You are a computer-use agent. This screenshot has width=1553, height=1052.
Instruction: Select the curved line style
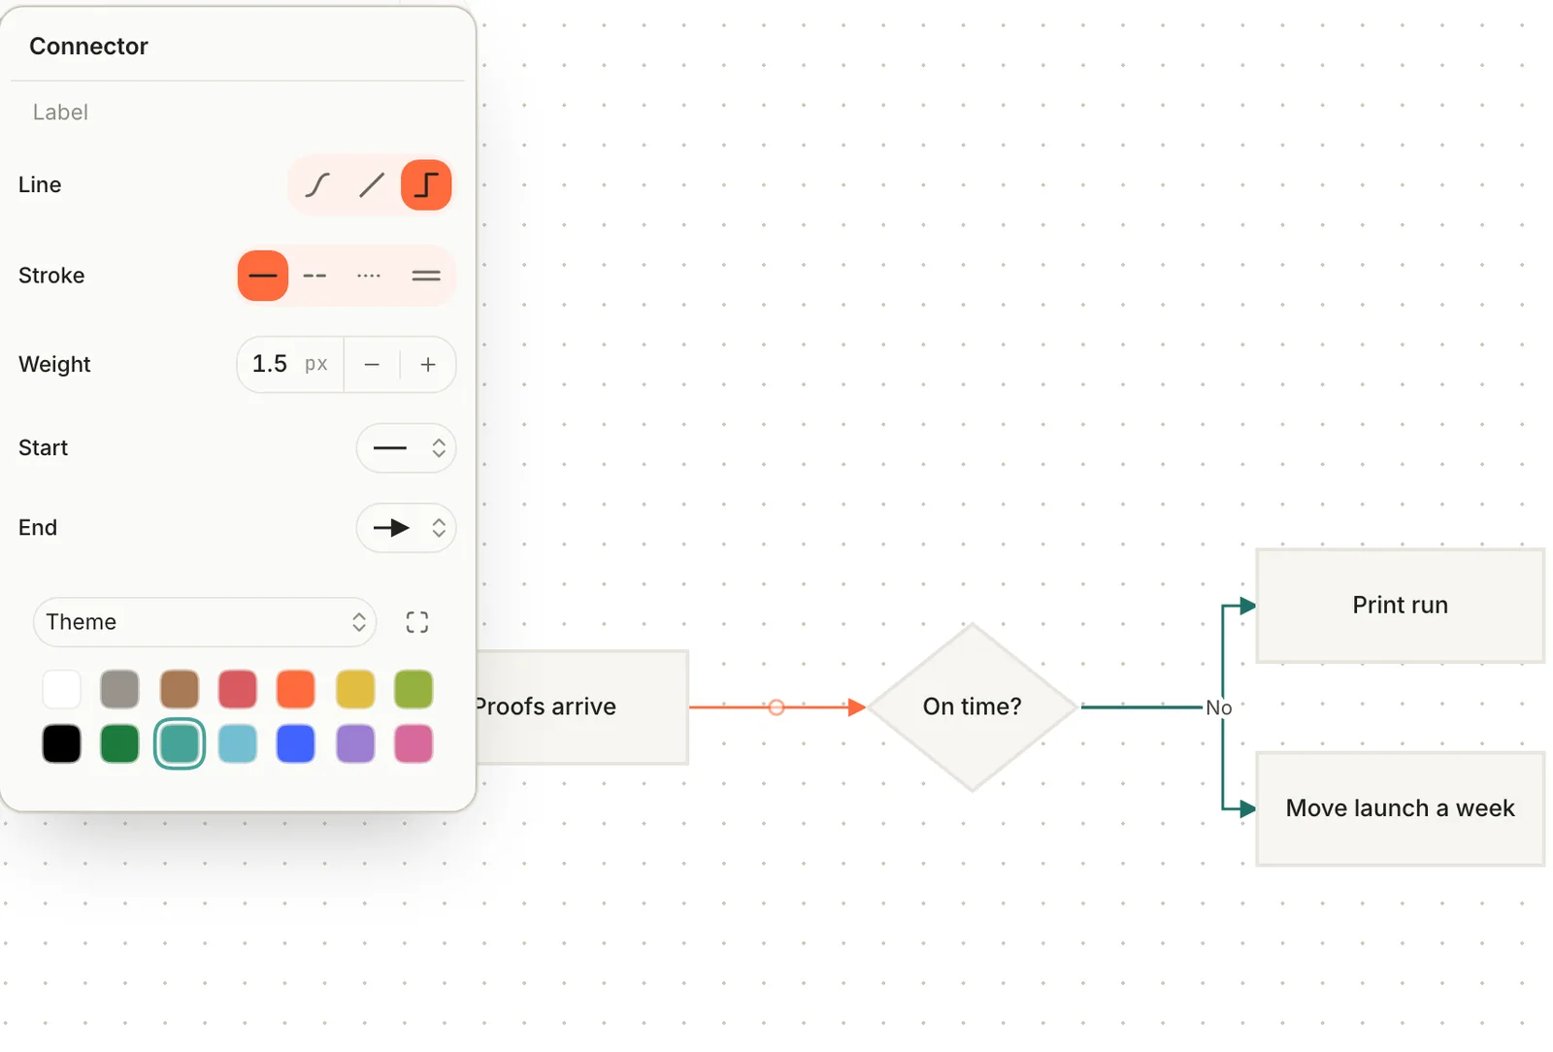317,184
